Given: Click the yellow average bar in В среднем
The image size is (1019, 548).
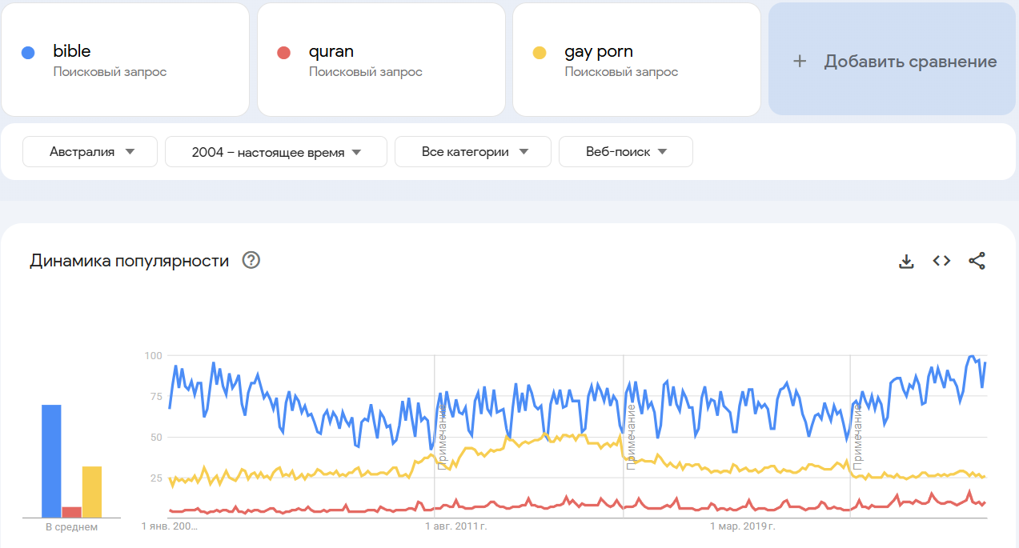Looking at the screenshot, I should pyautogui.click(x=92, y=491).
